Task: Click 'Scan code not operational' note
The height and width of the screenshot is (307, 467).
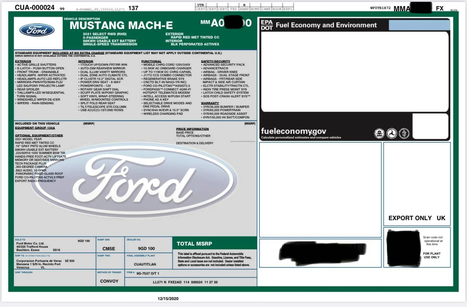Action: coord(433,241)
